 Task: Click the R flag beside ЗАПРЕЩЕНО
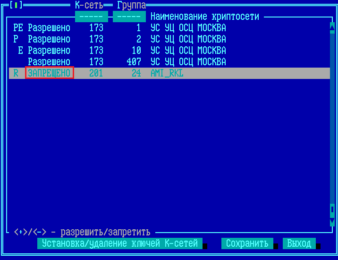tap(16, 73)
